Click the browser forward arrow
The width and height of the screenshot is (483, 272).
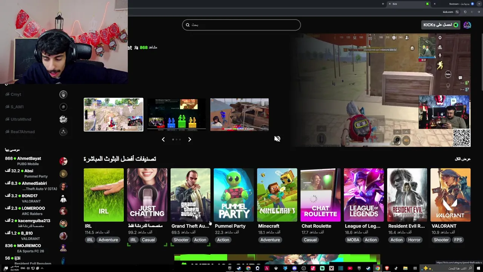(472, 12)
